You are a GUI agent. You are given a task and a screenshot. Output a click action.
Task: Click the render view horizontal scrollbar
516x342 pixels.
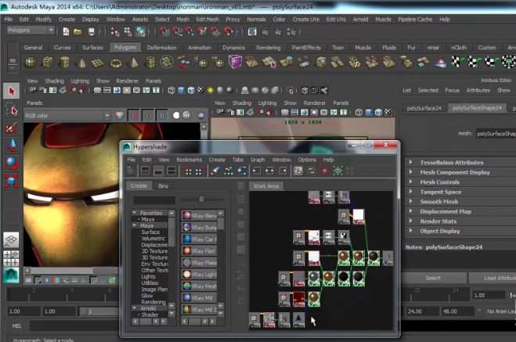tap(70, 270)
